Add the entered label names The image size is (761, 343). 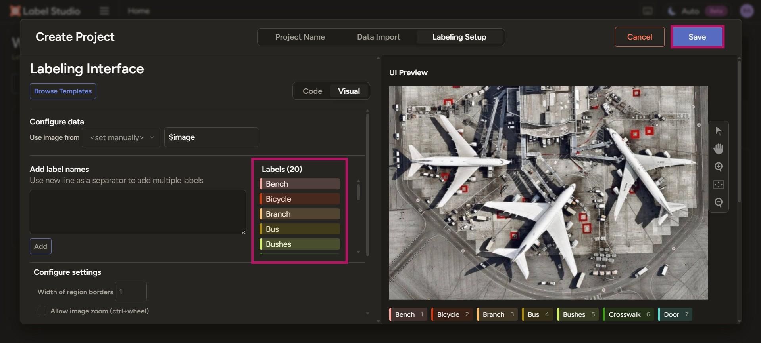[x=40, y=246]
